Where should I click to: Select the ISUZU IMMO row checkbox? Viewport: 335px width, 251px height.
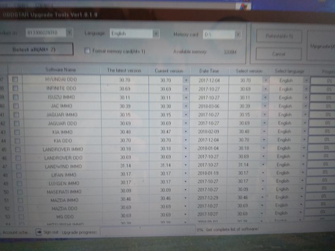[x=16, y=97]
